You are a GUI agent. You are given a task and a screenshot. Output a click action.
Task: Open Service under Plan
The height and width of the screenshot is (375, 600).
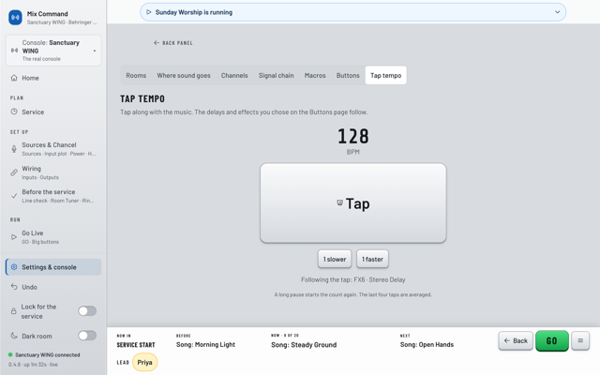(x=53, y=112)
